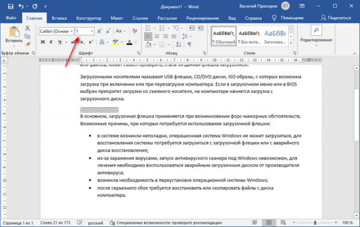
Task: Decrease paragraph indent
Action: point(192,28)
